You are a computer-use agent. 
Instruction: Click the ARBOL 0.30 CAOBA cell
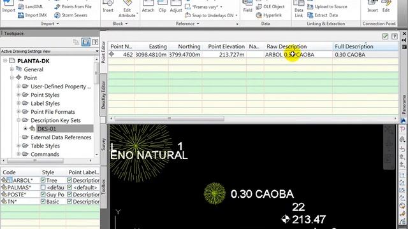(x=298, y=55)
